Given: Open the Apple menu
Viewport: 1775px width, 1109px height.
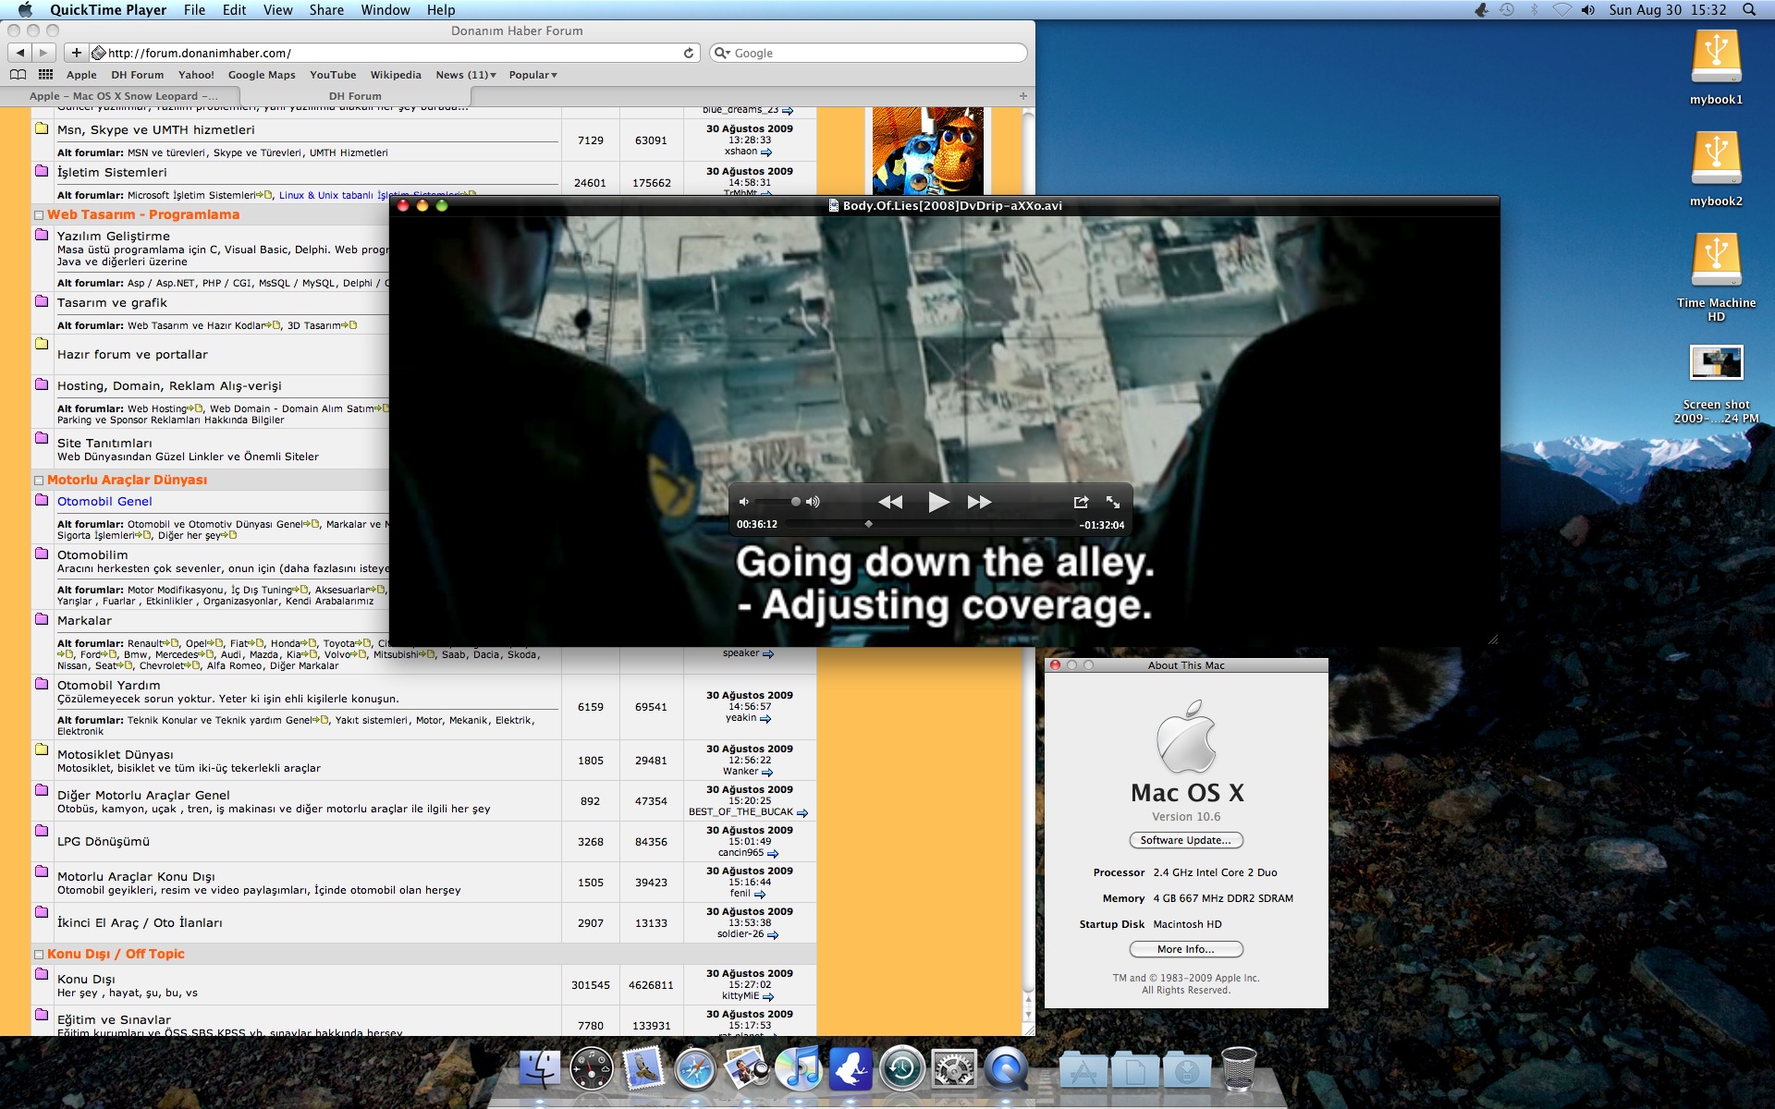Looking at the screenshot, I should tap(25, 10).
